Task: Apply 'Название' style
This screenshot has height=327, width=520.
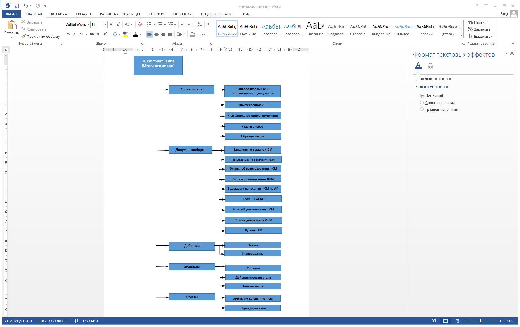Action: click(315, 29)
